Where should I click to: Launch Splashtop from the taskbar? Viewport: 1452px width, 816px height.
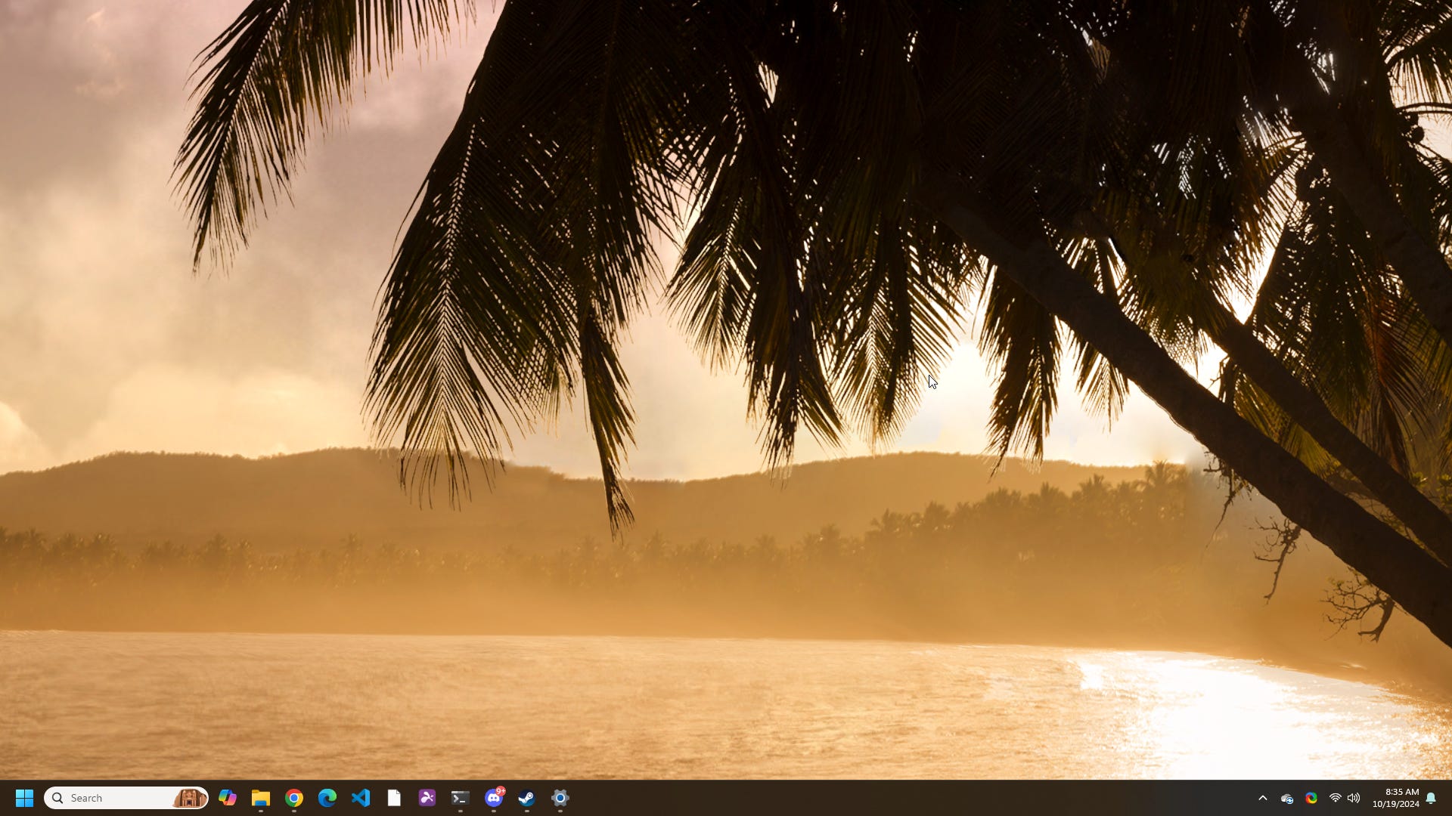pos(427,798)
